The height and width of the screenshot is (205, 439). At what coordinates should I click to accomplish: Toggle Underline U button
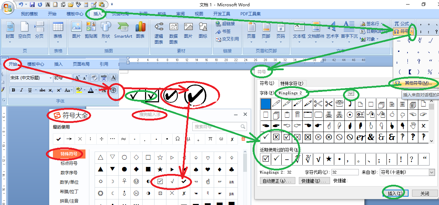(x=30, y=90)
